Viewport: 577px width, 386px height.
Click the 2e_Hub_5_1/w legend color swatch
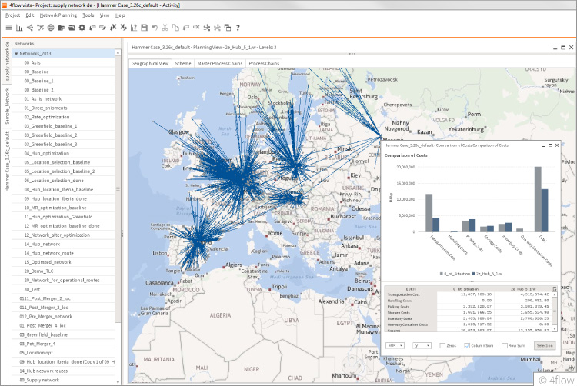click(x=472, y=272)
